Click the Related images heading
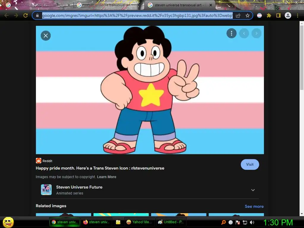The image size is (304, 228). tap(51, 206)
